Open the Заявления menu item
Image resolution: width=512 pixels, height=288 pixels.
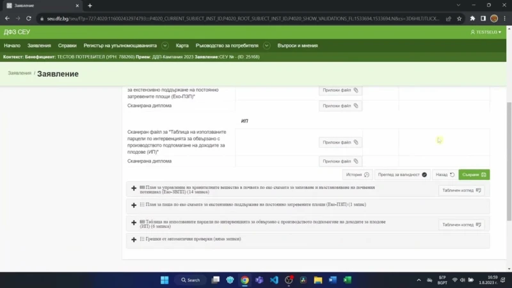[x=39, y=45]
